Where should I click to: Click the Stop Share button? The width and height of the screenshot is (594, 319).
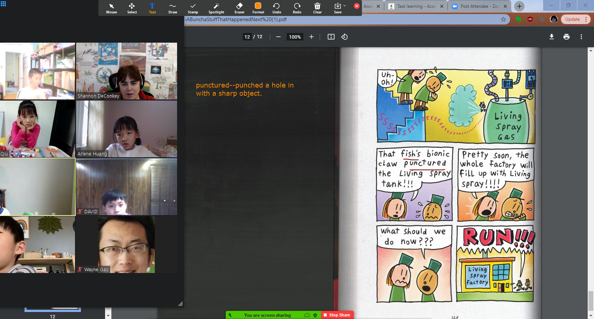tap(337, 315)
